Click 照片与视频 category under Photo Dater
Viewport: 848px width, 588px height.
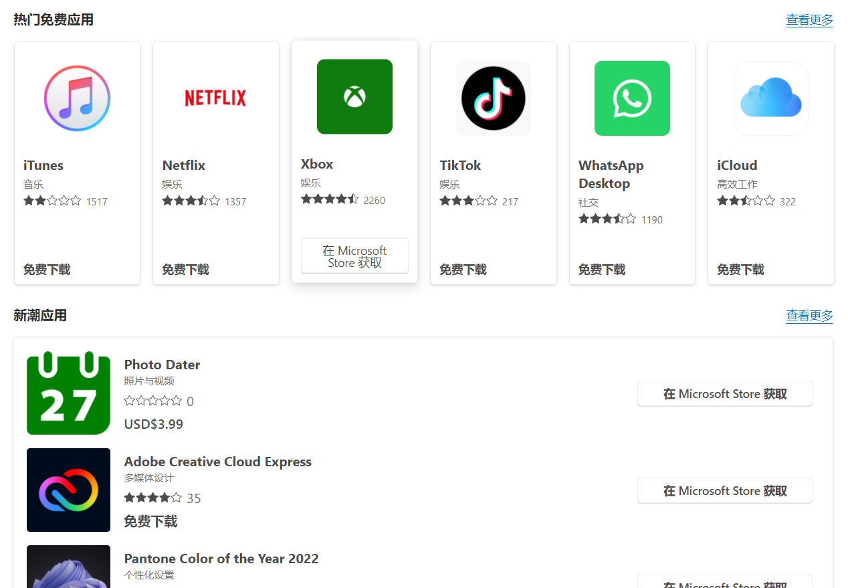(149, 381)
